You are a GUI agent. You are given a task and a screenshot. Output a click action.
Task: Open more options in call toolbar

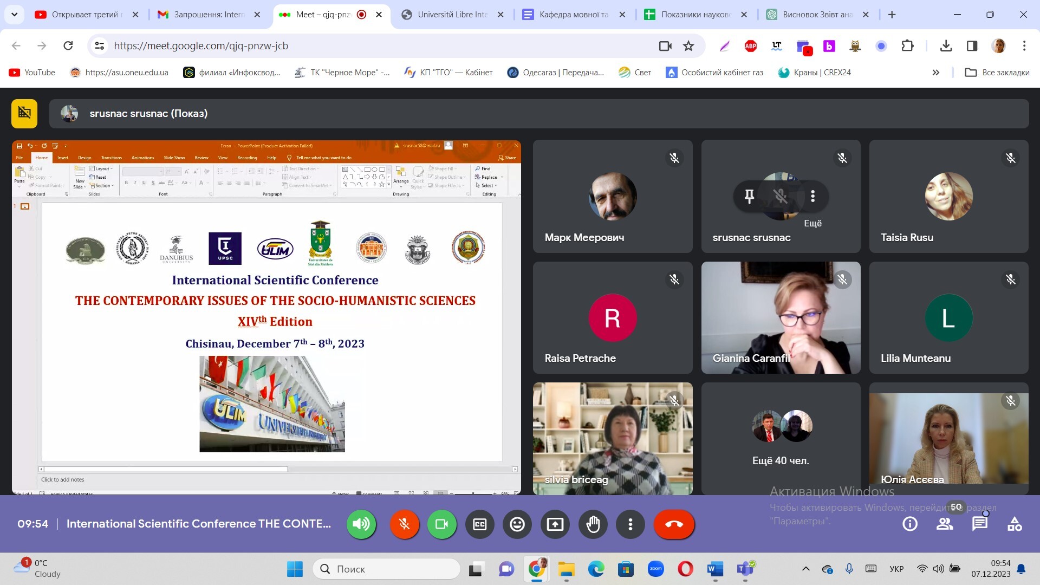click(x=630, y=524)
